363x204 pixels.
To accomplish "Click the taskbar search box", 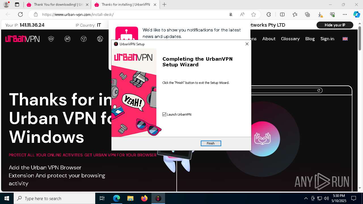I will tap(54, 198).
